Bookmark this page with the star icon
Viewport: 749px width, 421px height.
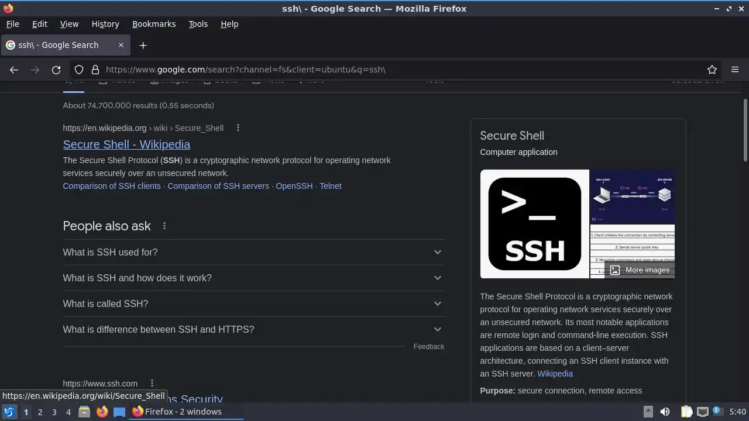point(712,70)
